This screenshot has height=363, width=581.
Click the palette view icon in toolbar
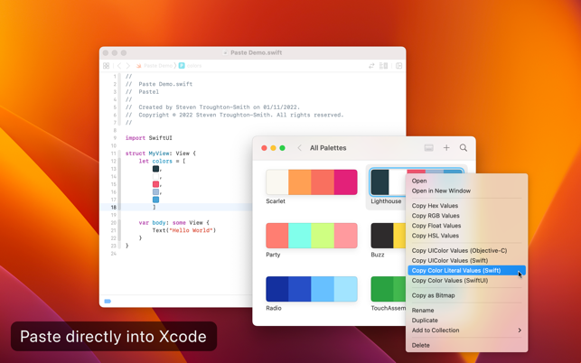428,148
